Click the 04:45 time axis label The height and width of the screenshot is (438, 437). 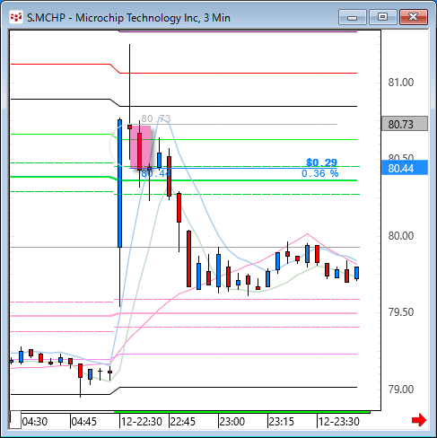(84, 422)
